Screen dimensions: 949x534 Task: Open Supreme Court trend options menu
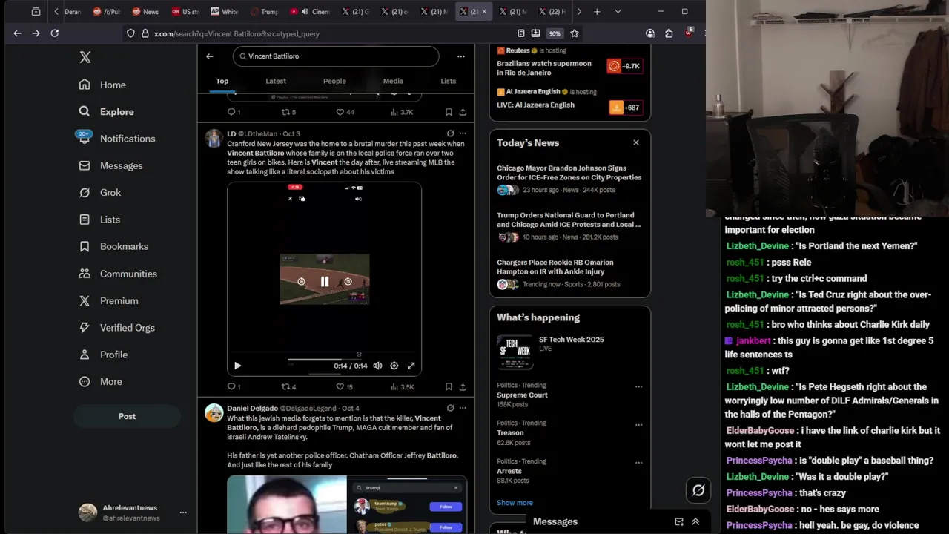coord(638,386)
